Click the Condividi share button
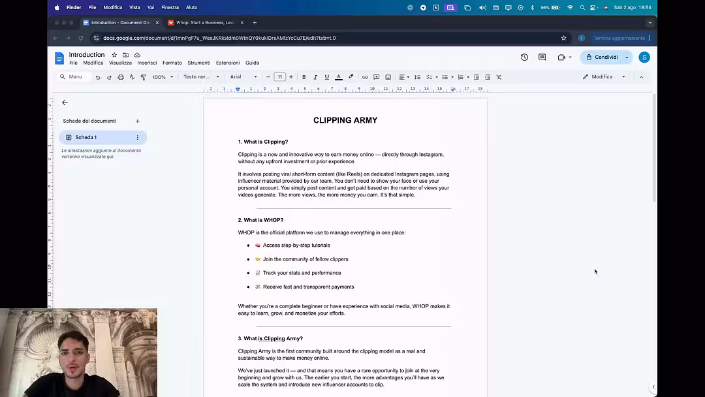Screen dimensions: 705x397 tap(602, 57)
